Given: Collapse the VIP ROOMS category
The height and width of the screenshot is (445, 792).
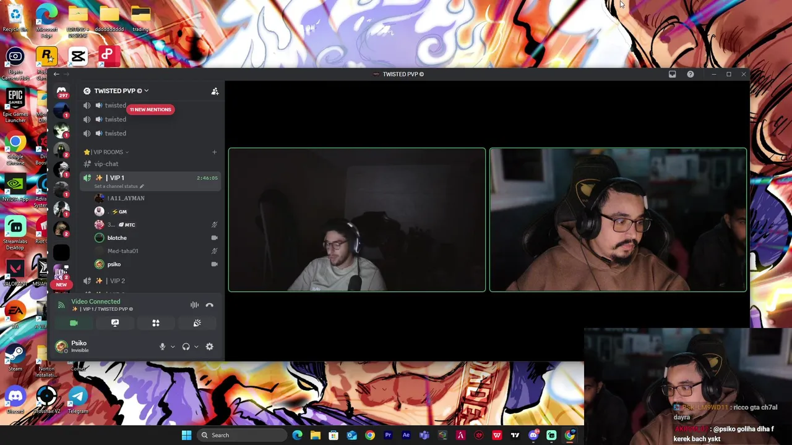Looking at the screenshot, I should click(x=106, y=152).
